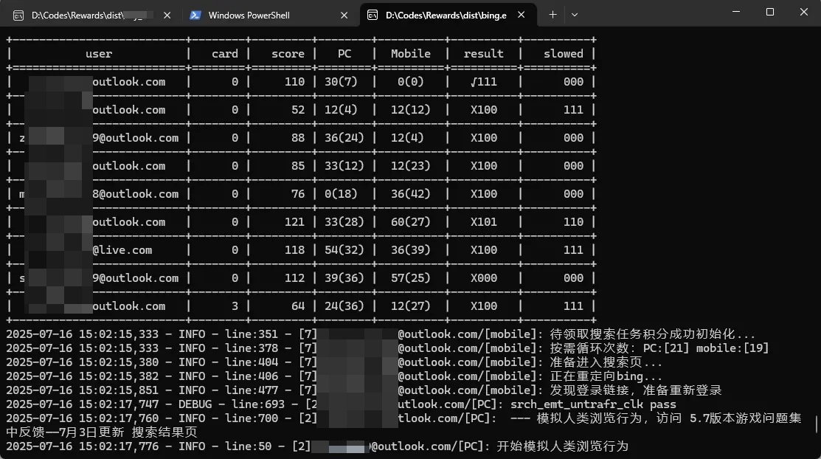Screen dimensions: 821x459
Task: Click log text '发现登录链接，准备重新登录'
Action: [x=636, y=390]
